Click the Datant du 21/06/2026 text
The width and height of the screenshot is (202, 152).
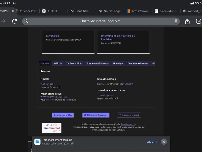(x=111, y=43)
